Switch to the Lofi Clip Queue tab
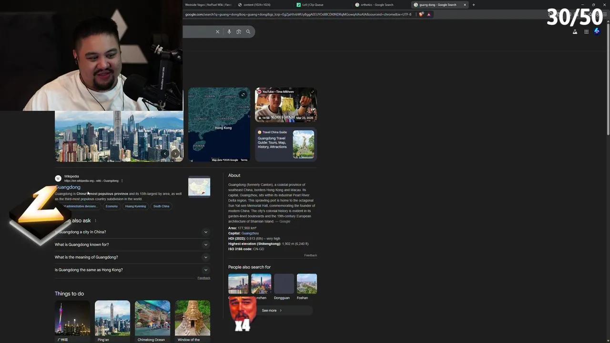Image resolution: width=610 pixels, height=343 pixels. click(x=313, y=5)
